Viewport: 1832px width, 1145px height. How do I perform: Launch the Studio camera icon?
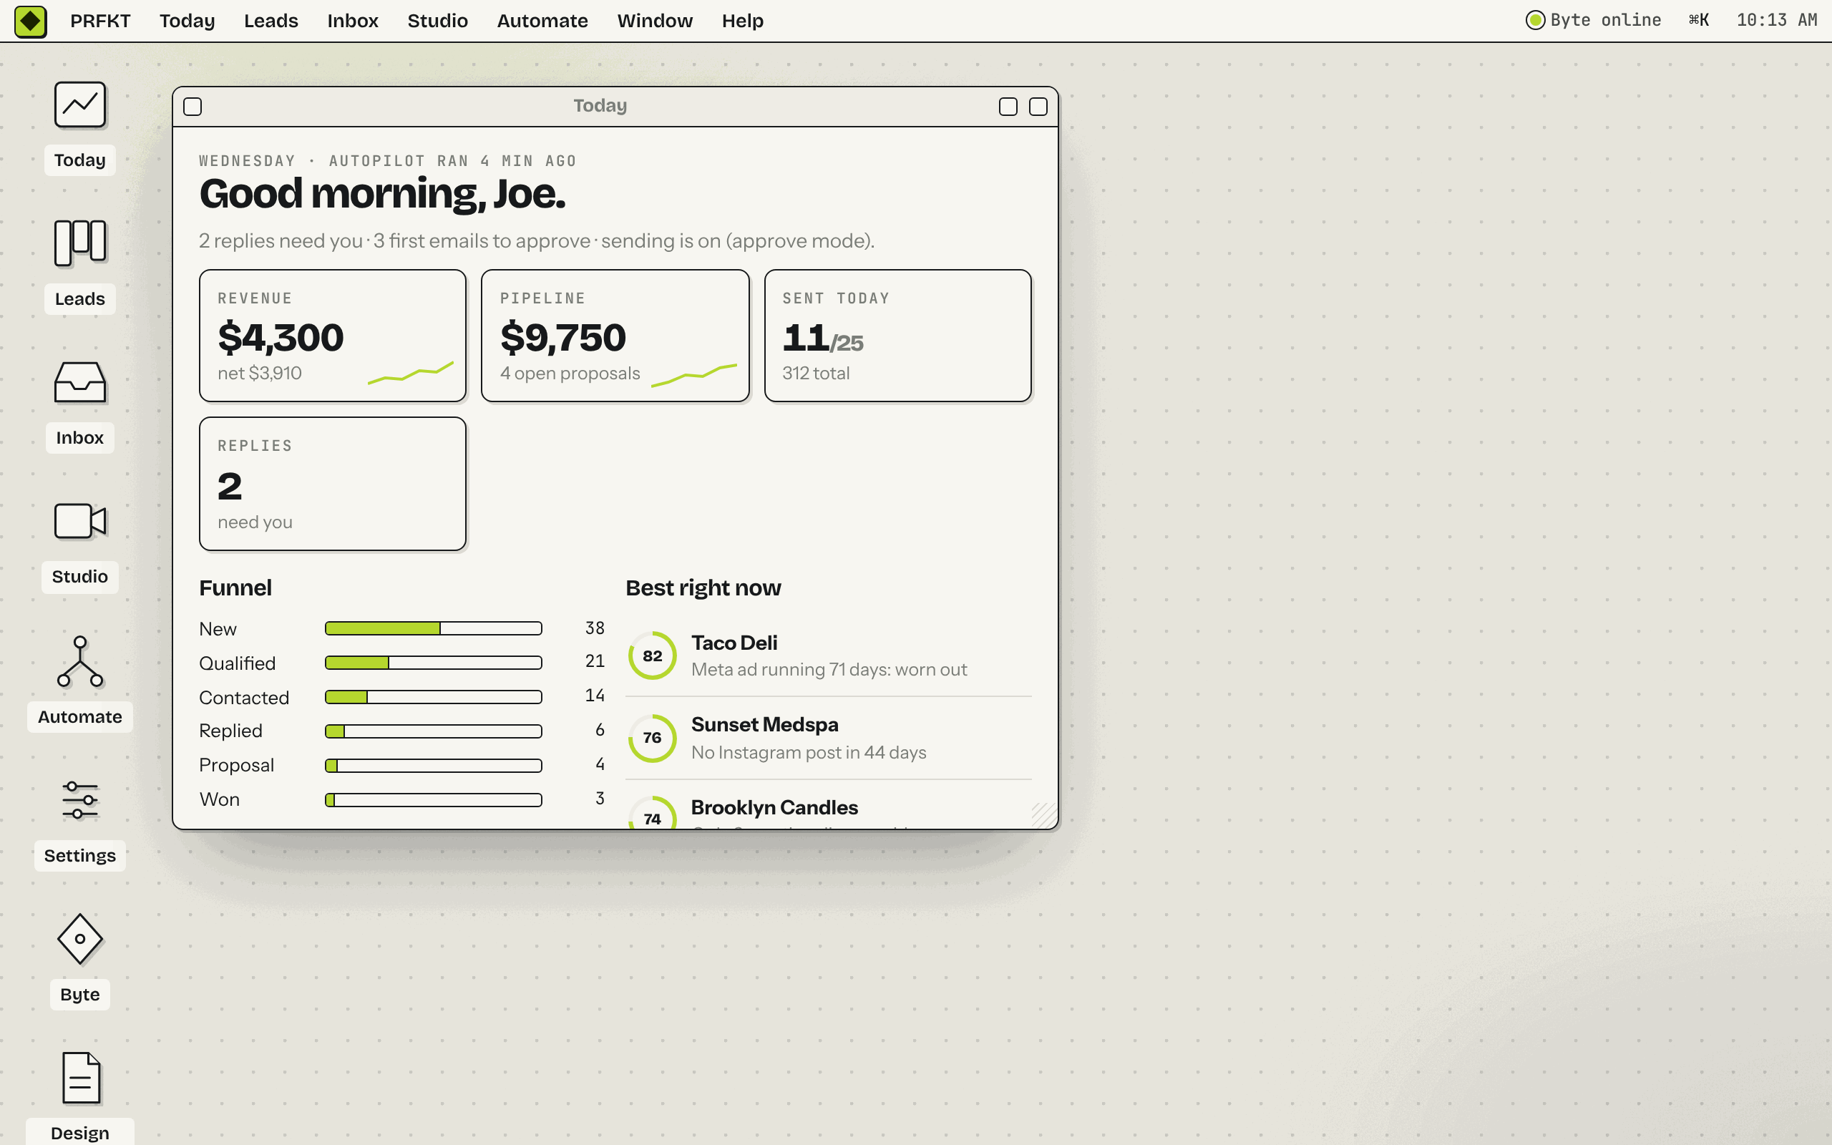tap(79, 521)
